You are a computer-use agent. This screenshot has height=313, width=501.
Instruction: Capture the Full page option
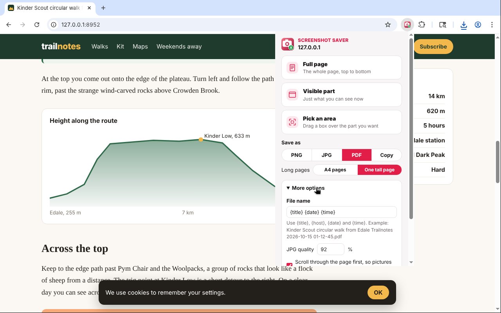tap(342, 68)
